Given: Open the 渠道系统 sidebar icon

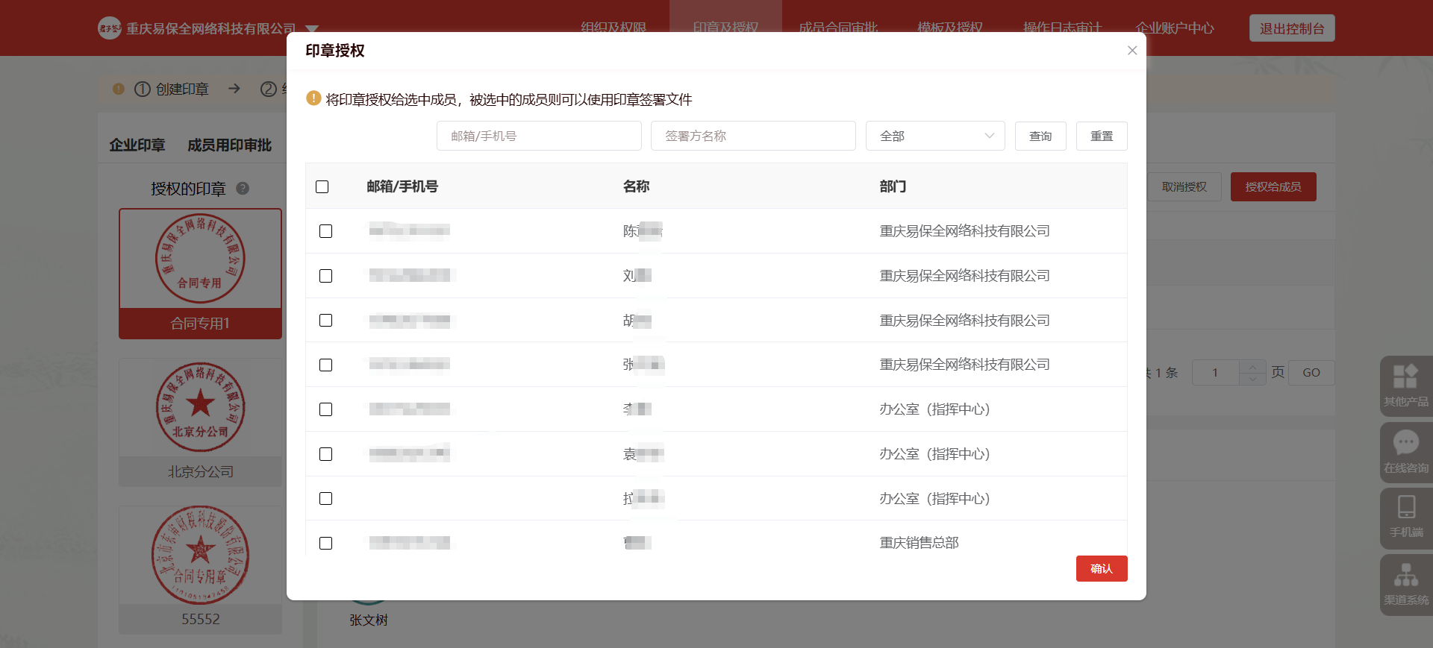Looking at the screenshot, I should (x=1405, y=576).
